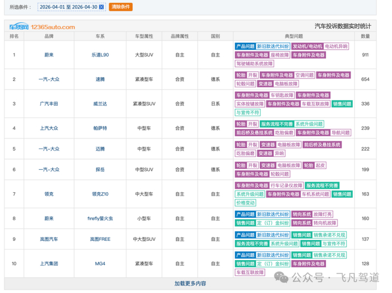Click count 128 for MG4
The width and height of the screenshot is (392, 293).
tap(365, 264)
